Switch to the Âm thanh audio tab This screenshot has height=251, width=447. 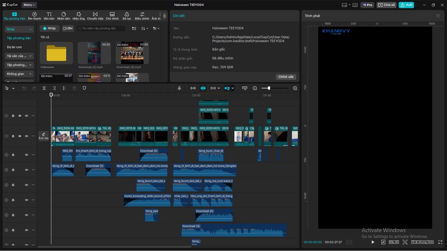click(34, 16)
